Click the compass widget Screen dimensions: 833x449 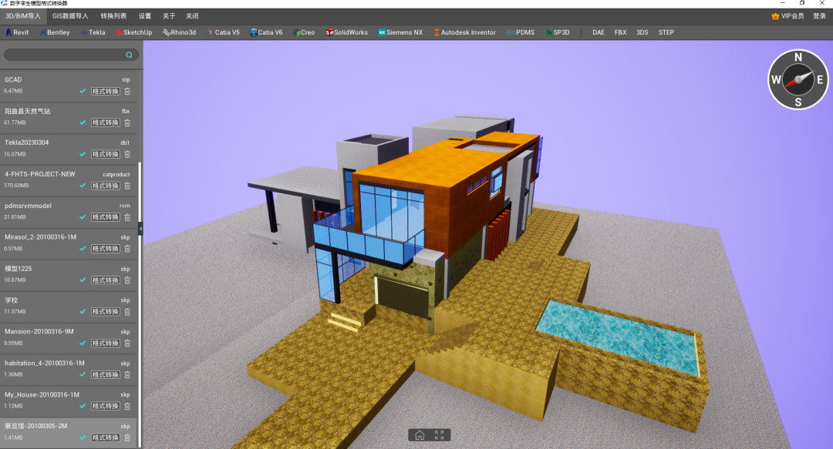(x=798, y=79)
